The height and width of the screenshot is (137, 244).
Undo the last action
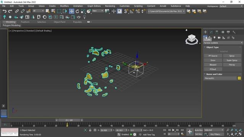pyautogui.click(x=5, y=11)
